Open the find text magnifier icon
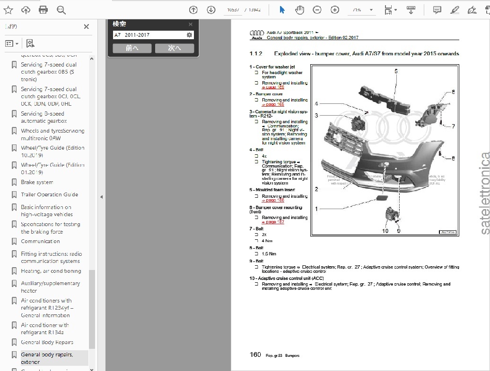 (x=61, y=10)
